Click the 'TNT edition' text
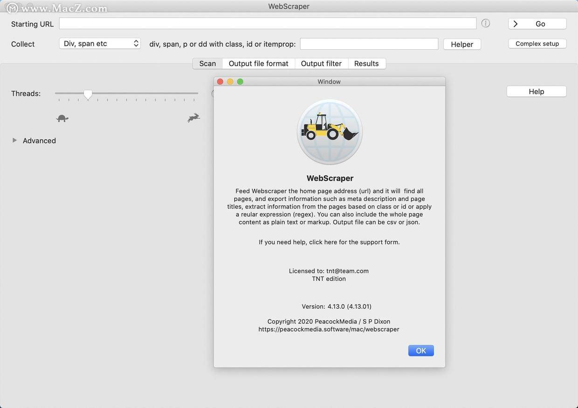Viewport: 578px width, 408px height. click(x=329, y=279)
